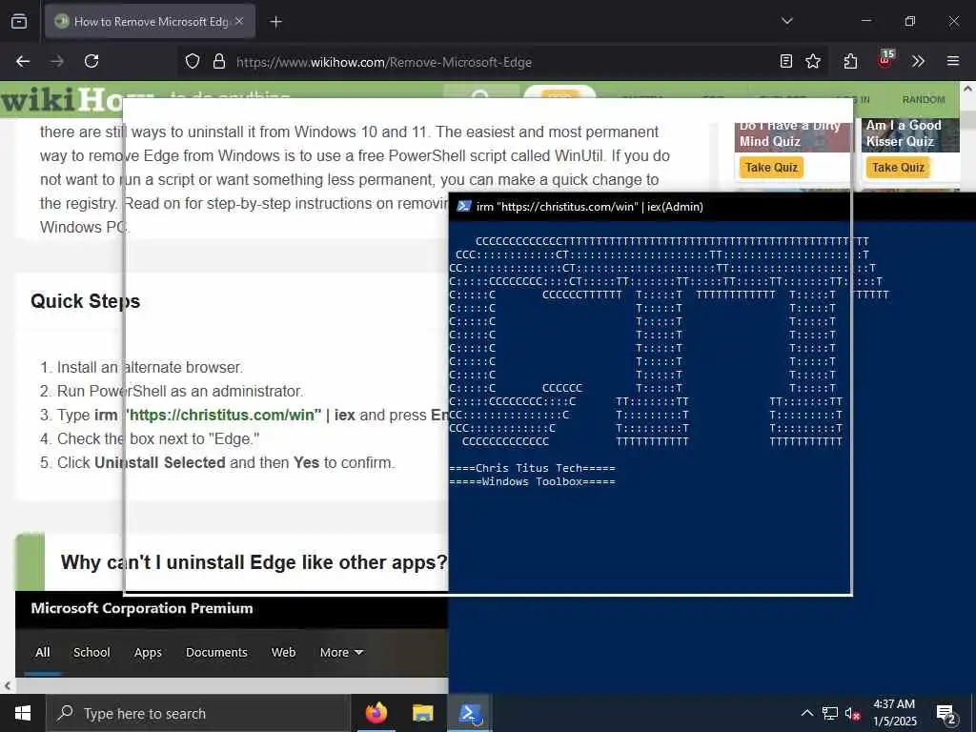
Task: Show hidden system tray icons chevron
Action: (806, 713)
